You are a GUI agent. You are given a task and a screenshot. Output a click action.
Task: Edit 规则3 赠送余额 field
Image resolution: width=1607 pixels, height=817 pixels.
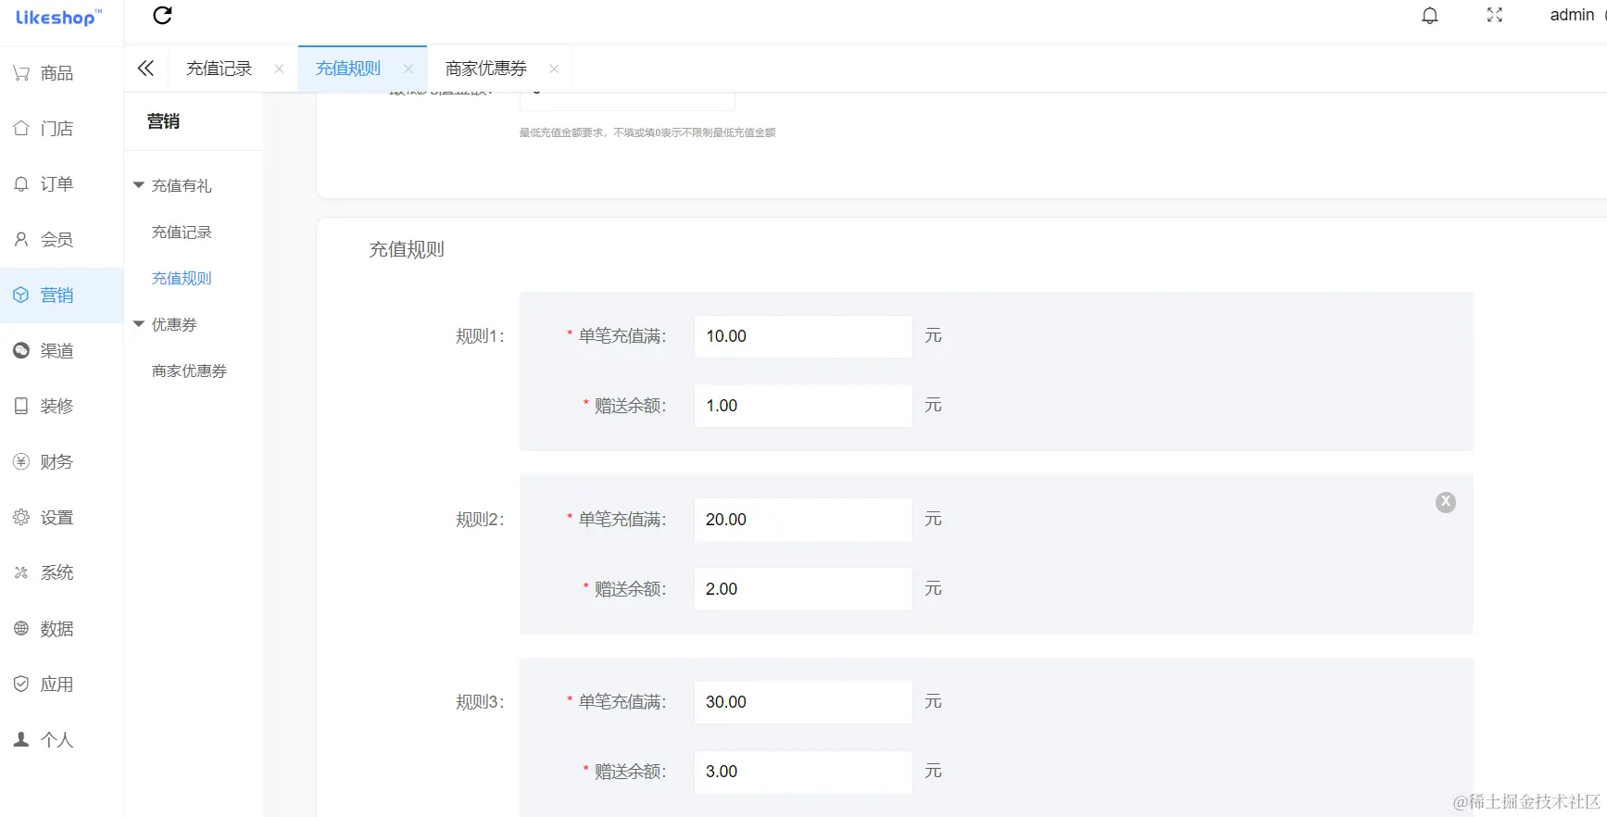(803, 772)
